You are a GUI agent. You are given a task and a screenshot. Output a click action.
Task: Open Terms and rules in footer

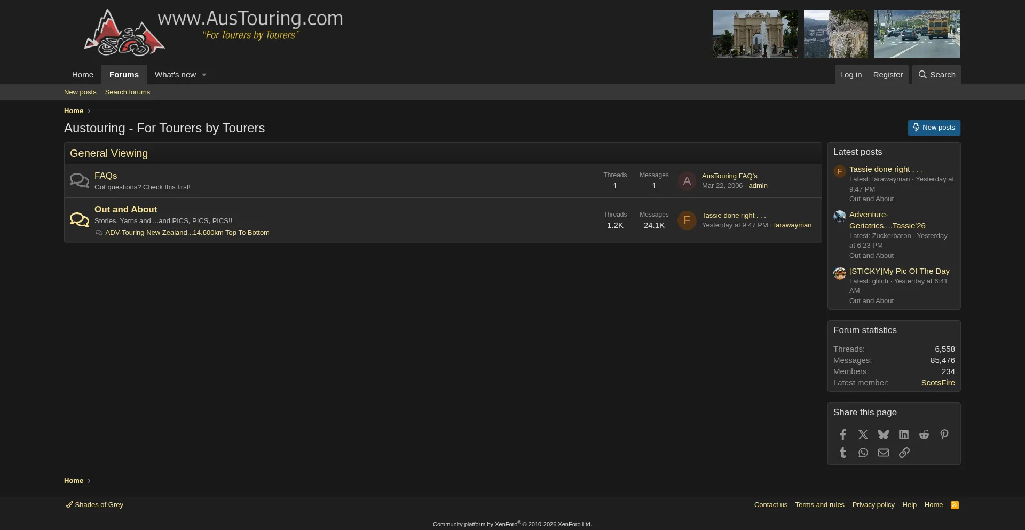(819, 505)
